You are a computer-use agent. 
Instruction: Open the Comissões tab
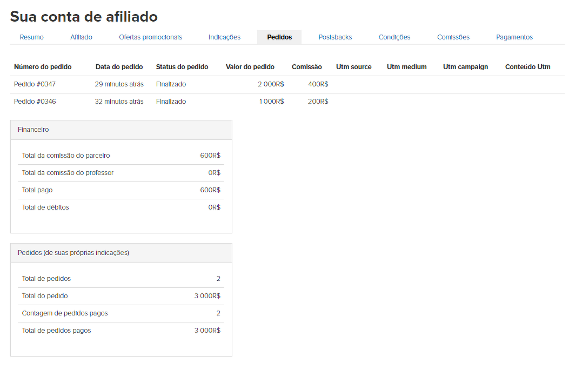(453, 37)
